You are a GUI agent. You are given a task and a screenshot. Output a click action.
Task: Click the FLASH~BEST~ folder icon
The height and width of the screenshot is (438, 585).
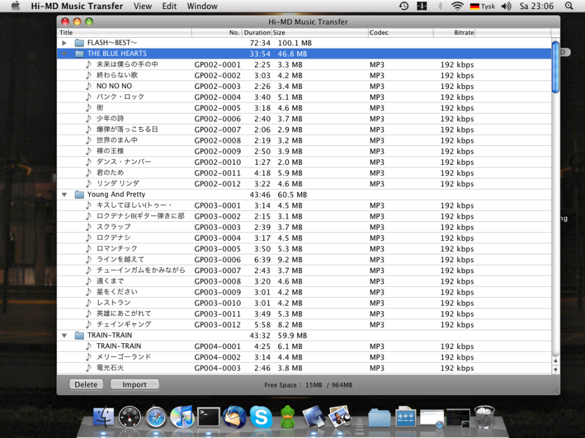[79, 43]
